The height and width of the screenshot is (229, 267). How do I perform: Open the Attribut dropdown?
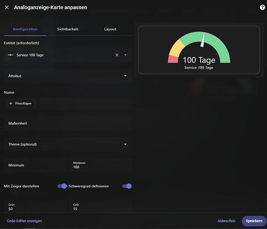point(68,76)
